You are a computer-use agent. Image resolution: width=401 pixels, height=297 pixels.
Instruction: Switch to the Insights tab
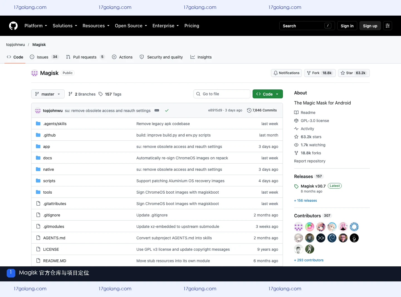pyautogui.click(x=201, y=57)
